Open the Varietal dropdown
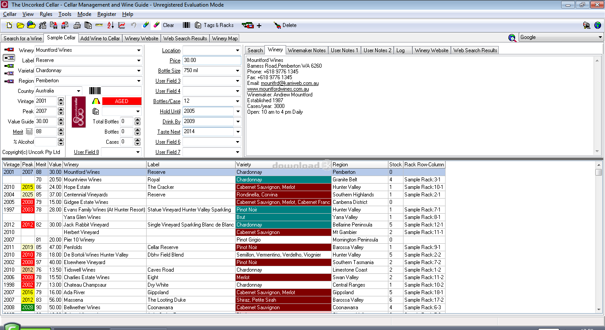This screenshot has height=330, width=605. (x=139, y=71)
